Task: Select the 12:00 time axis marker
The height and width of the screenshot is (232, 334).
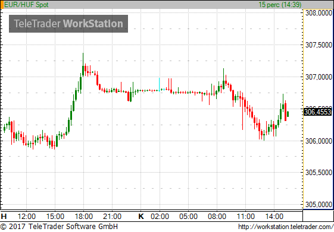Action: point(26,217)
